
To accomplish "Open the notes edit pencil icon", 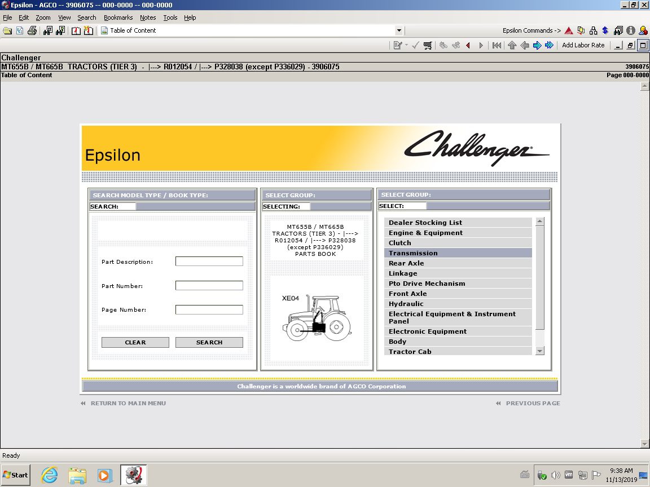I will coord(398,46).
